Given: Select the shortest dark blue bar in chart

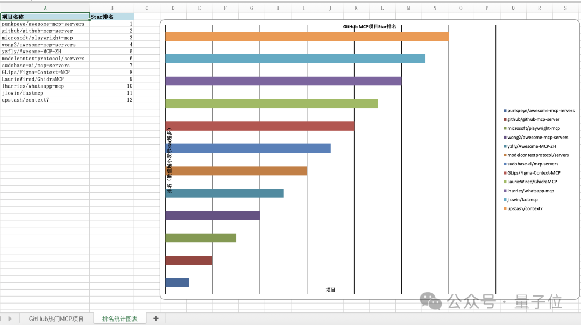Looking at the screenshot, I should tap(177, 283).
